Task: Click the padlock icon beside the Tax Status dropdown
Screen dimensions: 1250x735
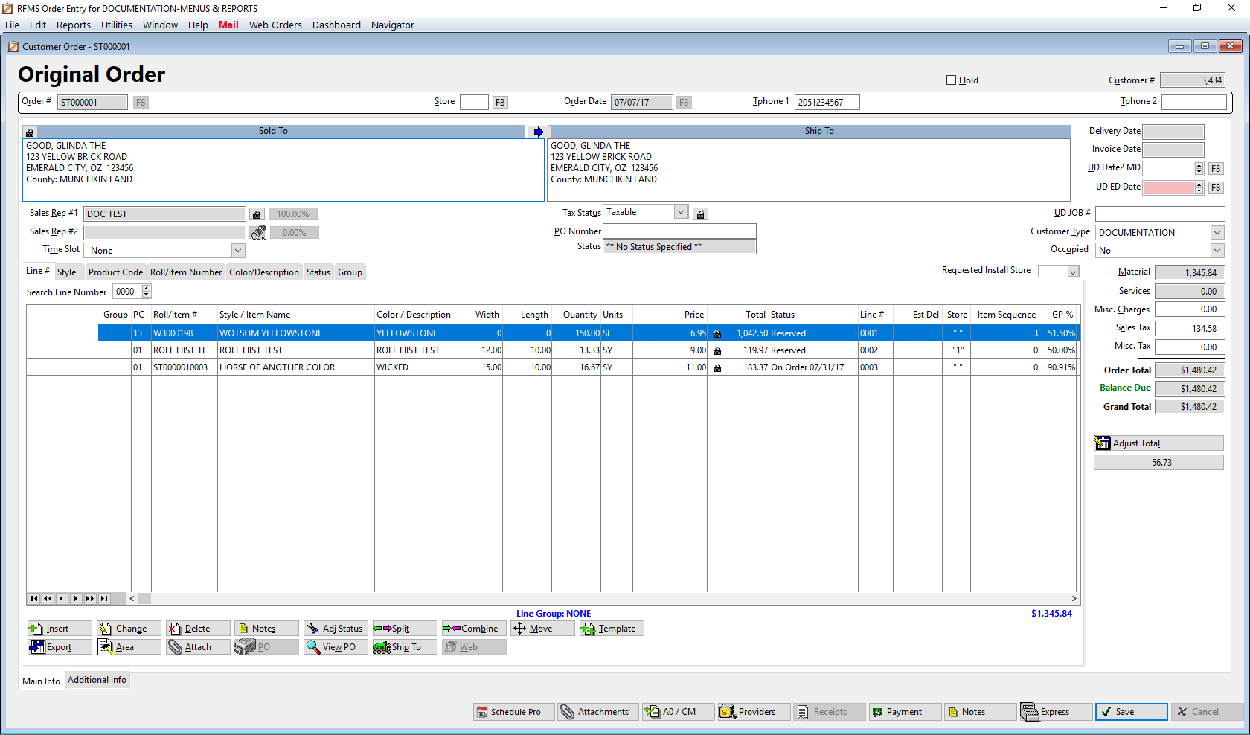Action: tap(700, 213)
